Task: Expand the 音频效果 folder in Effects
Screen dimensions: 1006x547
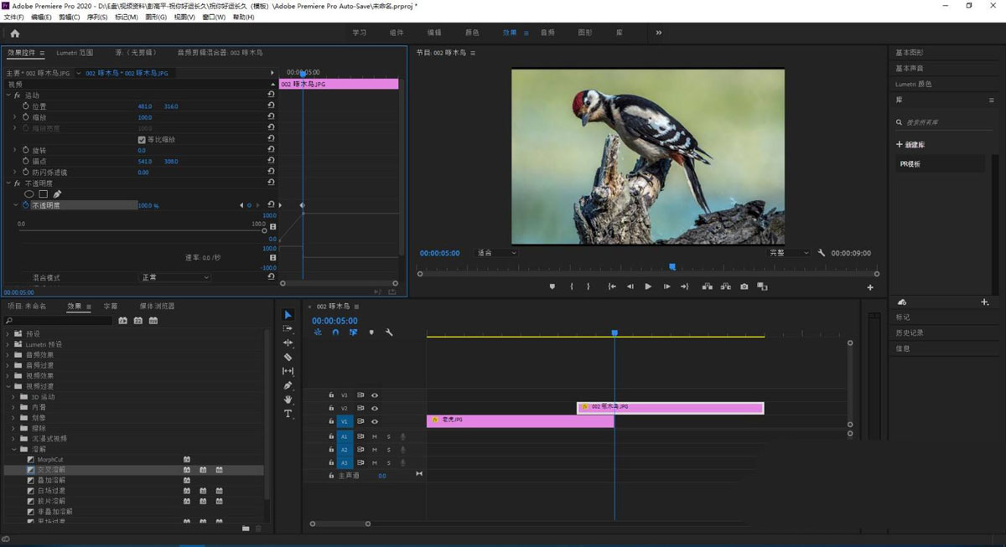Action: [9, 354]
